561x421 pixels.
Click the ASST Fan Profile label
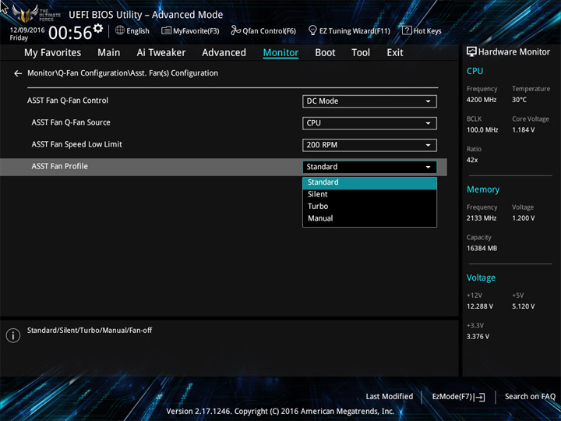tap(59, 166)
